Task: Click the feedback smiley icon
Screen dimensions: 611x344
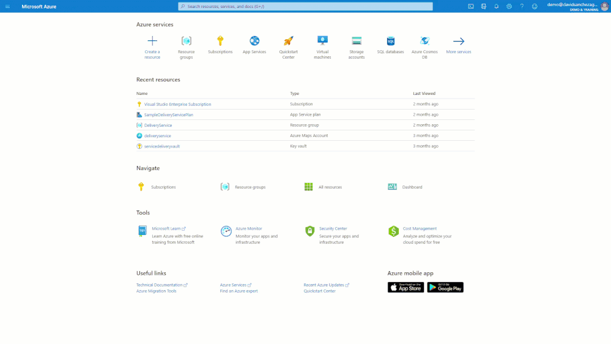Action: [x=535, y=6]
